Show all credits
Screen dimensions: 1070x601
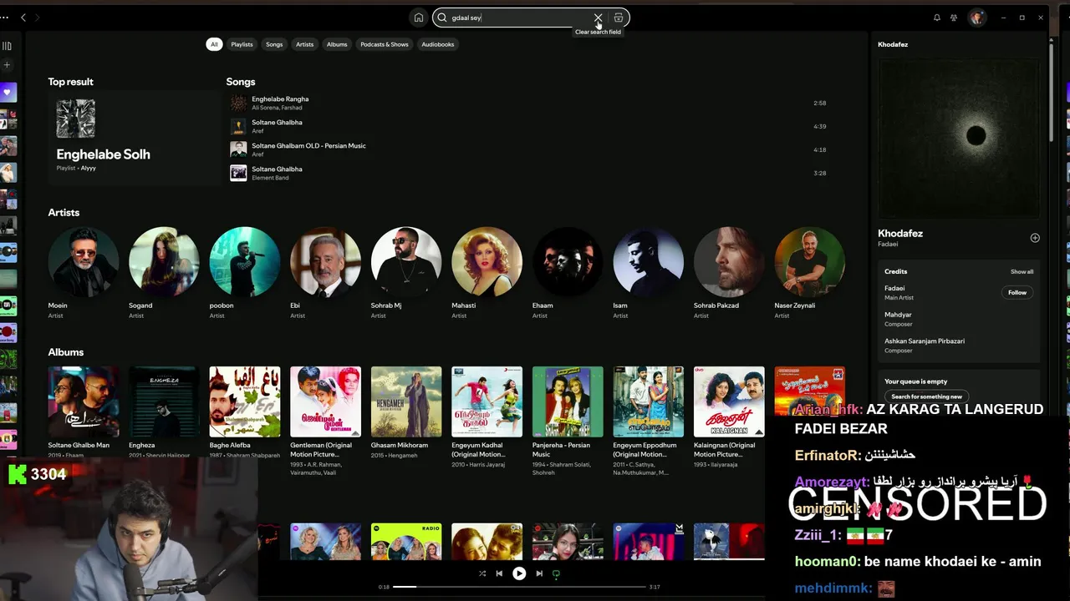pyautogui.click(x=1022, y=271)
